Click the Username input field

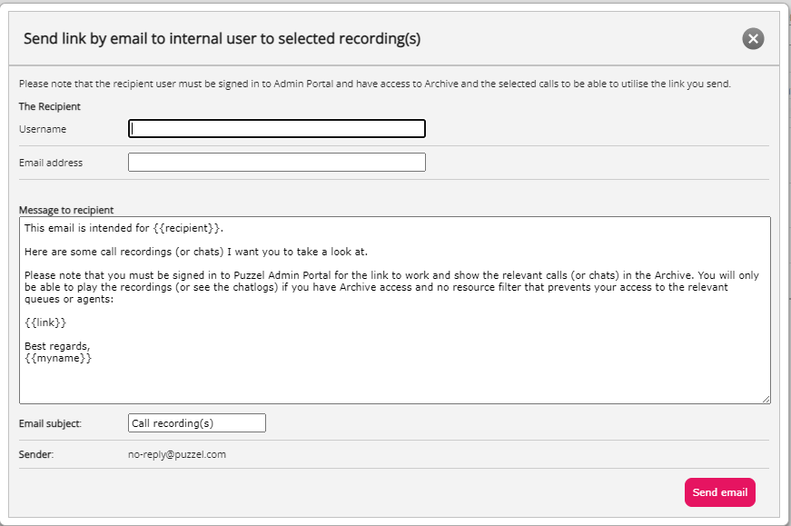[276, 129]
